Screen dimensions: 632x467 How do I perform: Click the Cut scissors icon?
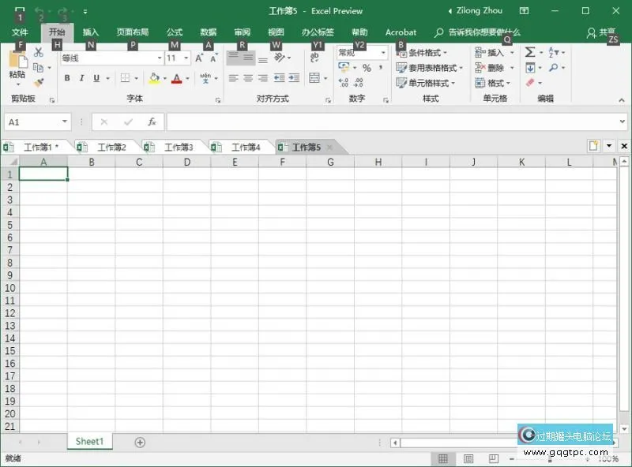pos(38,52)
